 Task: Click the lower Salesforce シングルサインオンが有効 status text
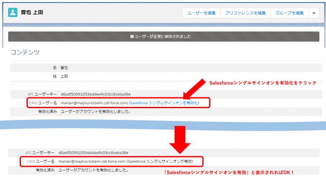pos(160,161)
